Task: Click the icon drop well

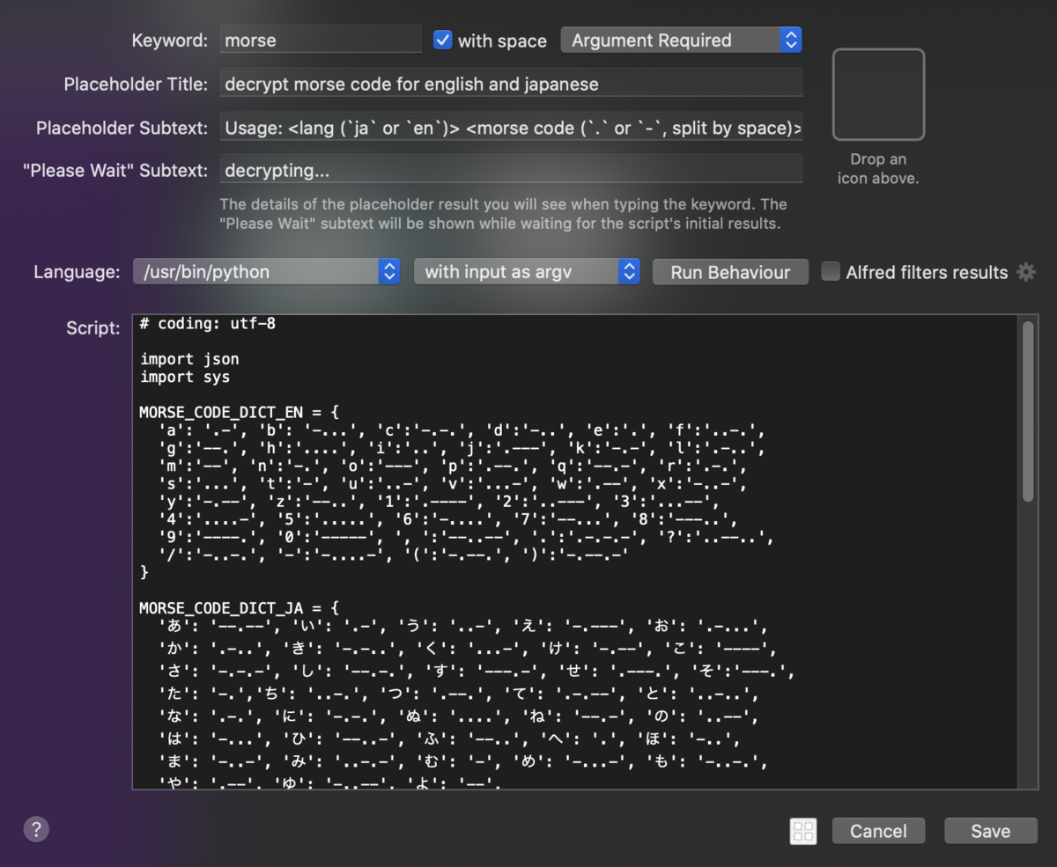Action: coord(878,94)
